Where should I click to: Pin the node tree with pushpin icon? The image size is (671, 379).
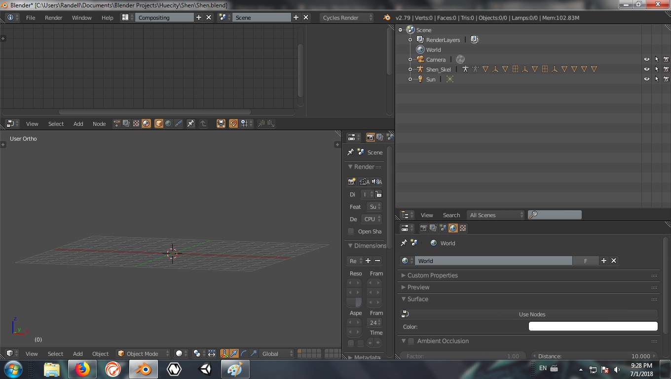click(190, 123)
